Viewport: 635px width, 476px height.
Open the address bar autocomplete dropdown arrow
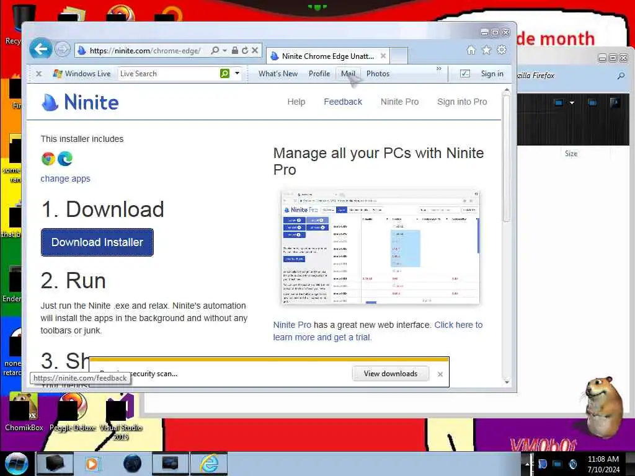point(224,50)
